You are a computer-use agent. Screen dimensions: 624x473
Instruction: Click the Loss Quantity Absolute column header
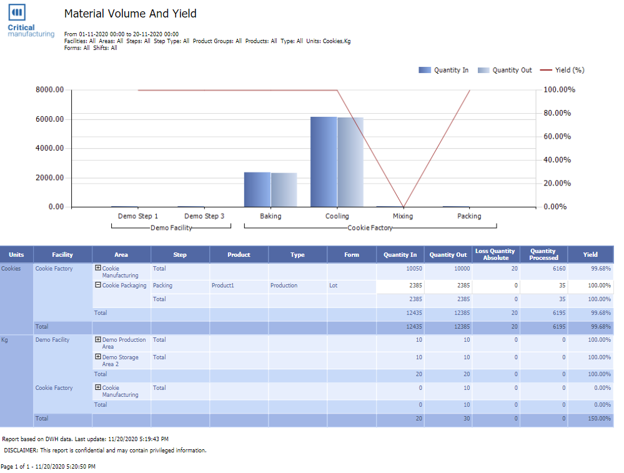pos(496,254)
